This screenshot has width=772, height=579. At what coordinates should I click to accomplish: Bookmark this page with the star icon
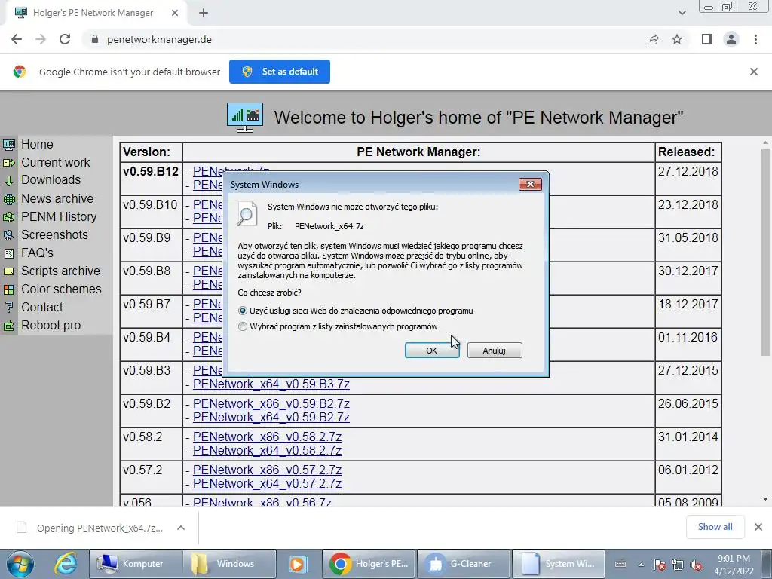pos(677,39)
